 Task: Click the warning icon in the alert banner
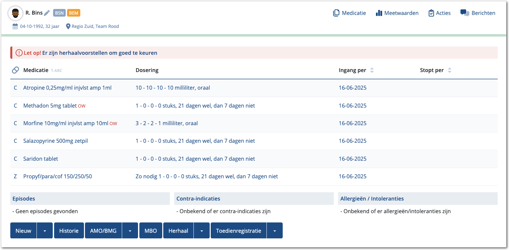19,53
